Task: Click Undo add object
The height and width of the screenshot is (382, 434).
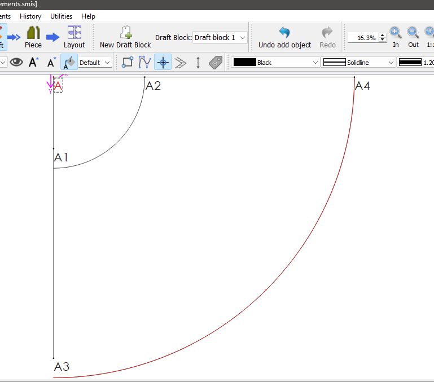Action: click(284, 37)
